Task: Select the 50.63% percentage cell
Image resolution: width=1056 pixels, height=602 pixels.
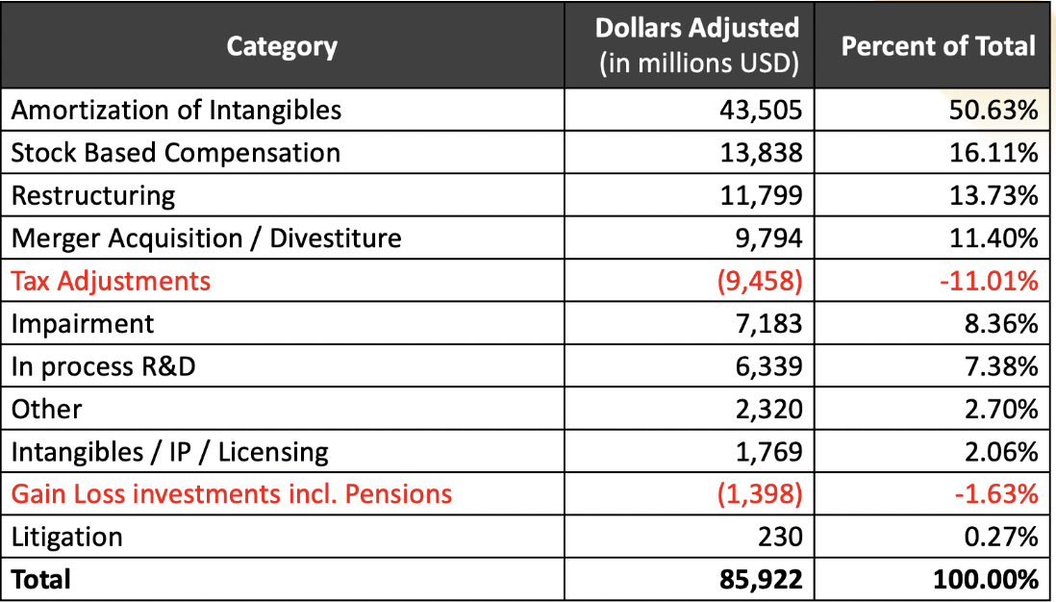Action: pos(993,110)
